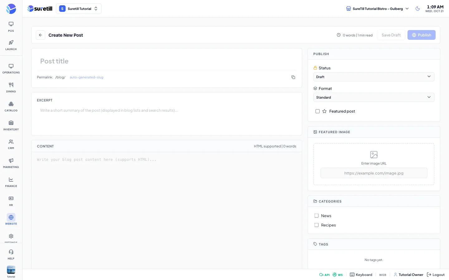449x280 pixels.
Task: Open the Dining section
Action: pyautogui.click(x=11, y=88)
